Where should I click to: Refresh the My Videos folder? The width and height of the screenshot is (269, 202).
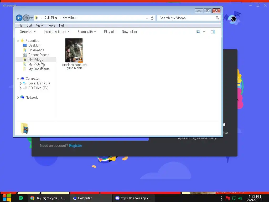[x=152, y=18]
